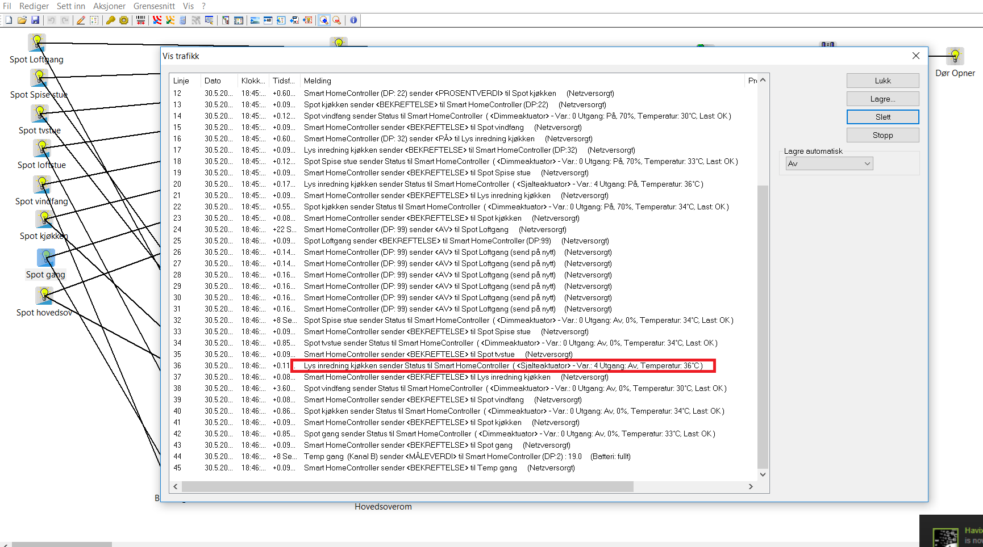983x547 pixels.
Task: Click the barcode with red arrows icon
Action: point(140,20)
